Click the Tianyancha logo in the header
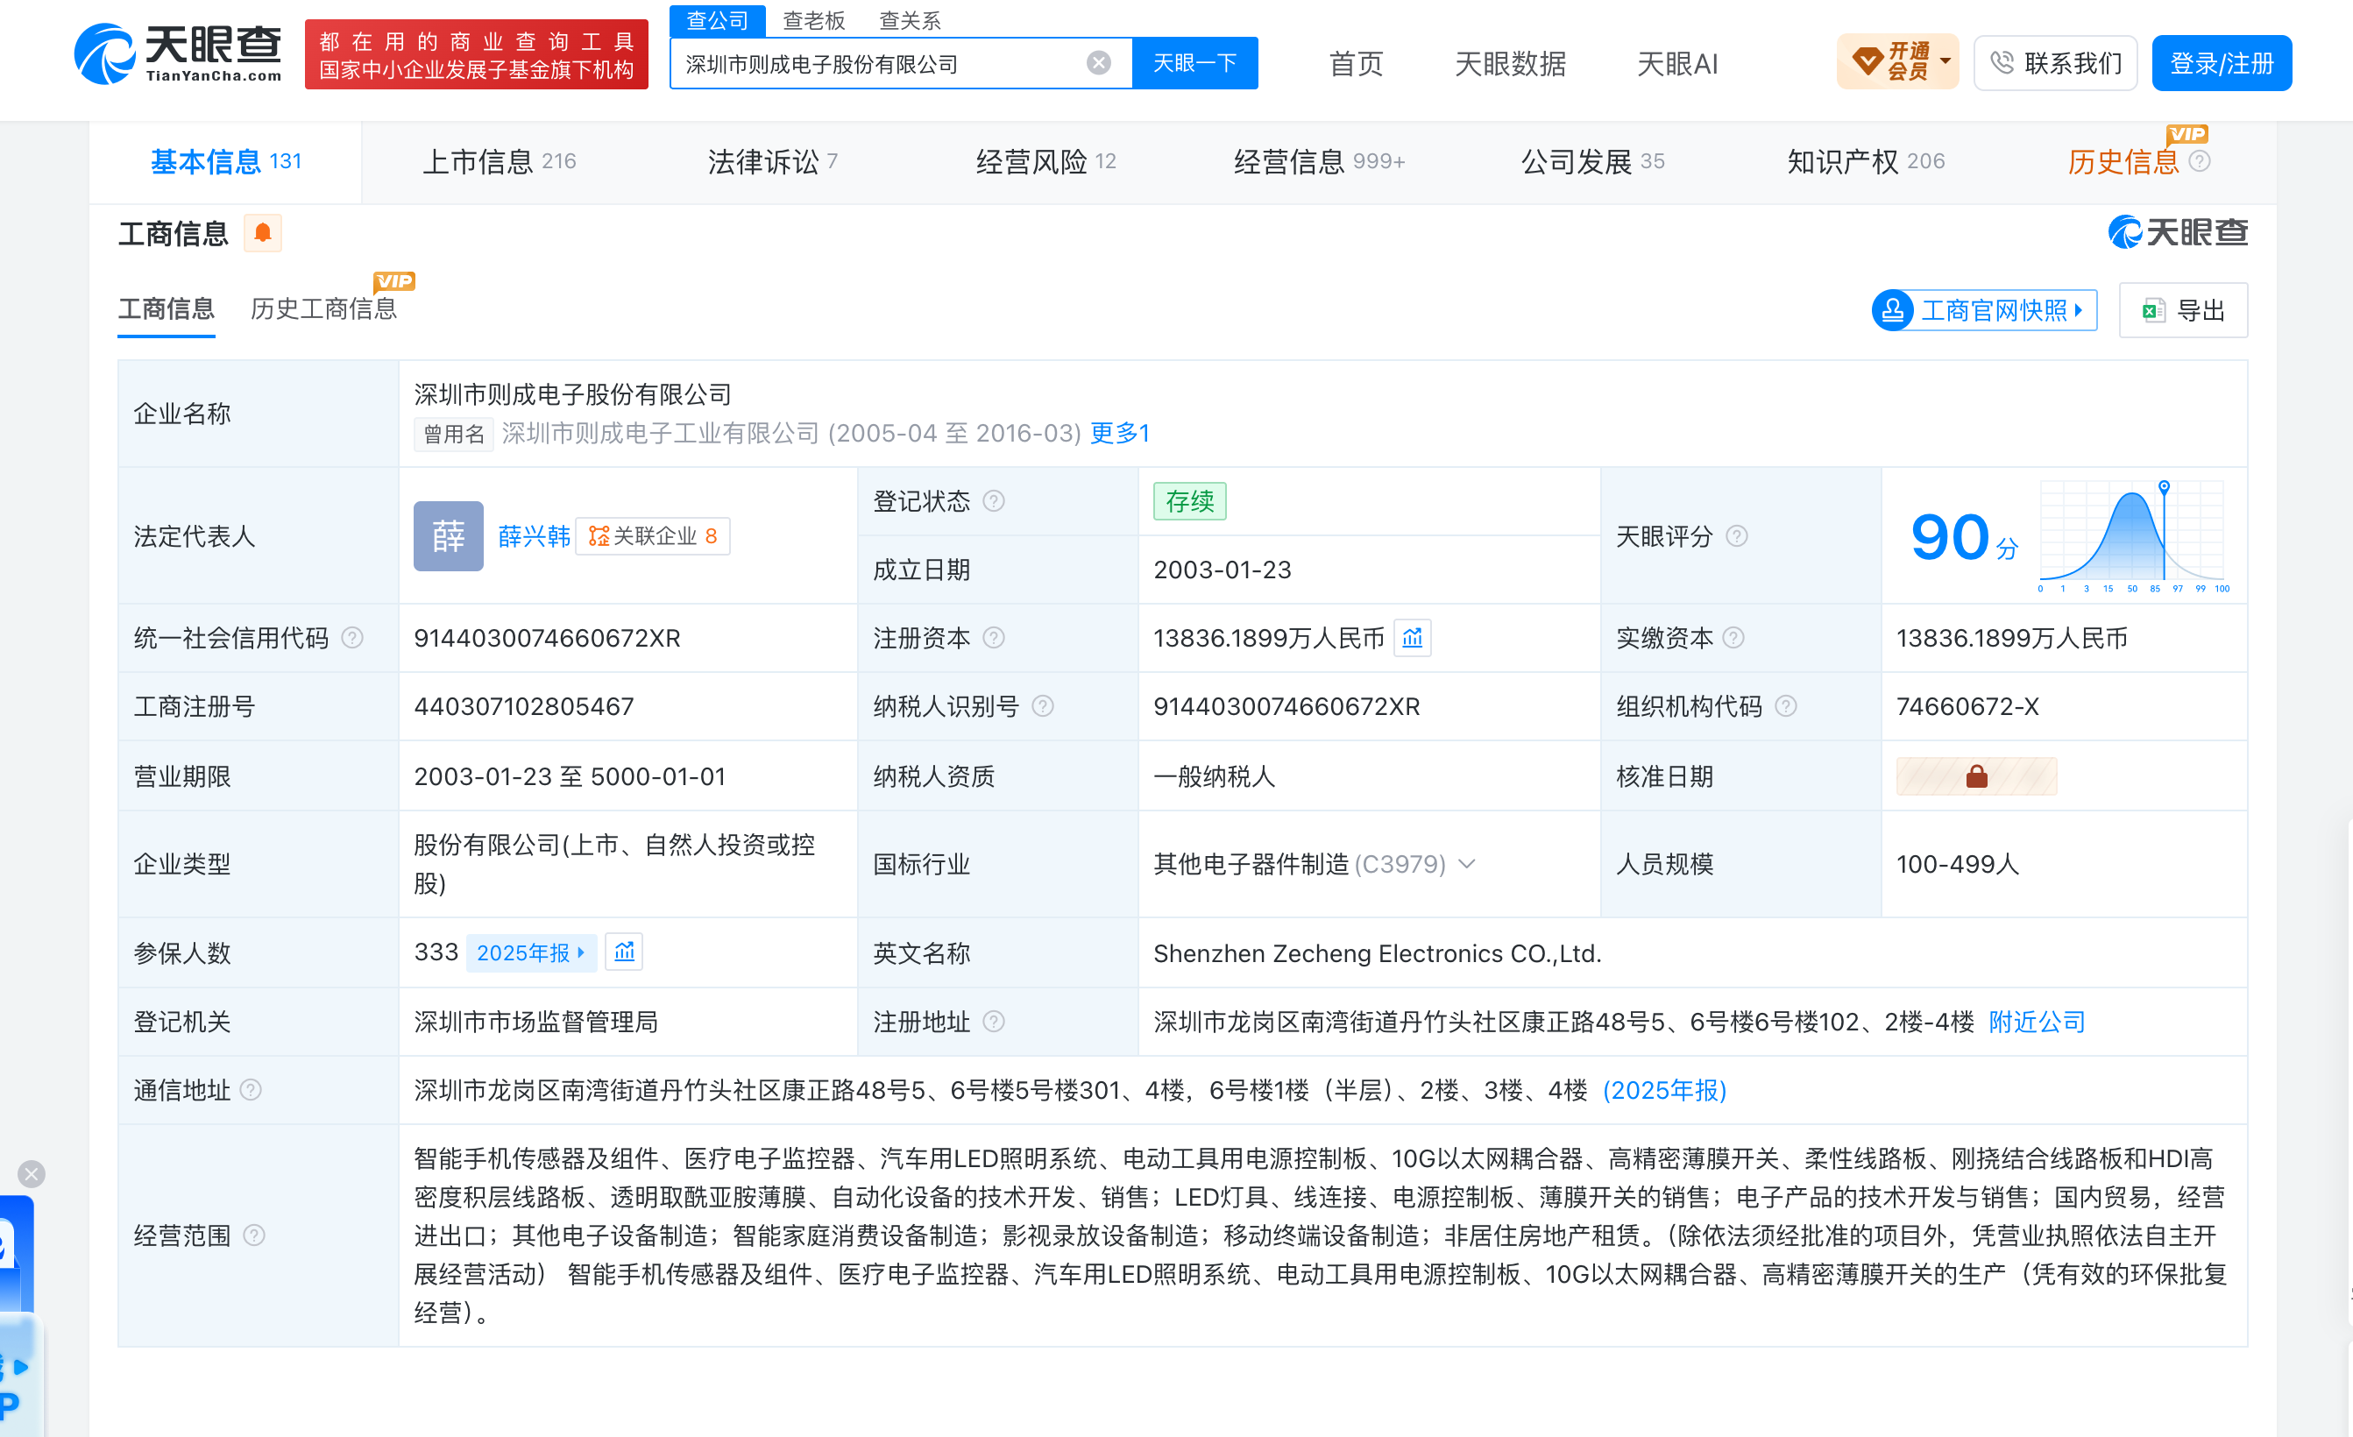 (178, 54)
